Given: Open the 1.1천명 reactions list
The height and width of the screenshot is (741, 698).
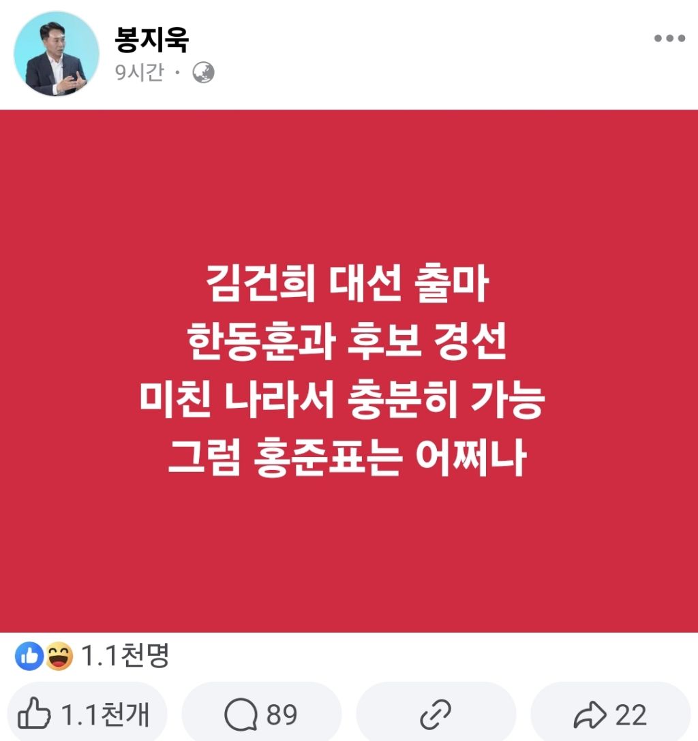Looking at the screenshot, I should click(x=125, y=655).
